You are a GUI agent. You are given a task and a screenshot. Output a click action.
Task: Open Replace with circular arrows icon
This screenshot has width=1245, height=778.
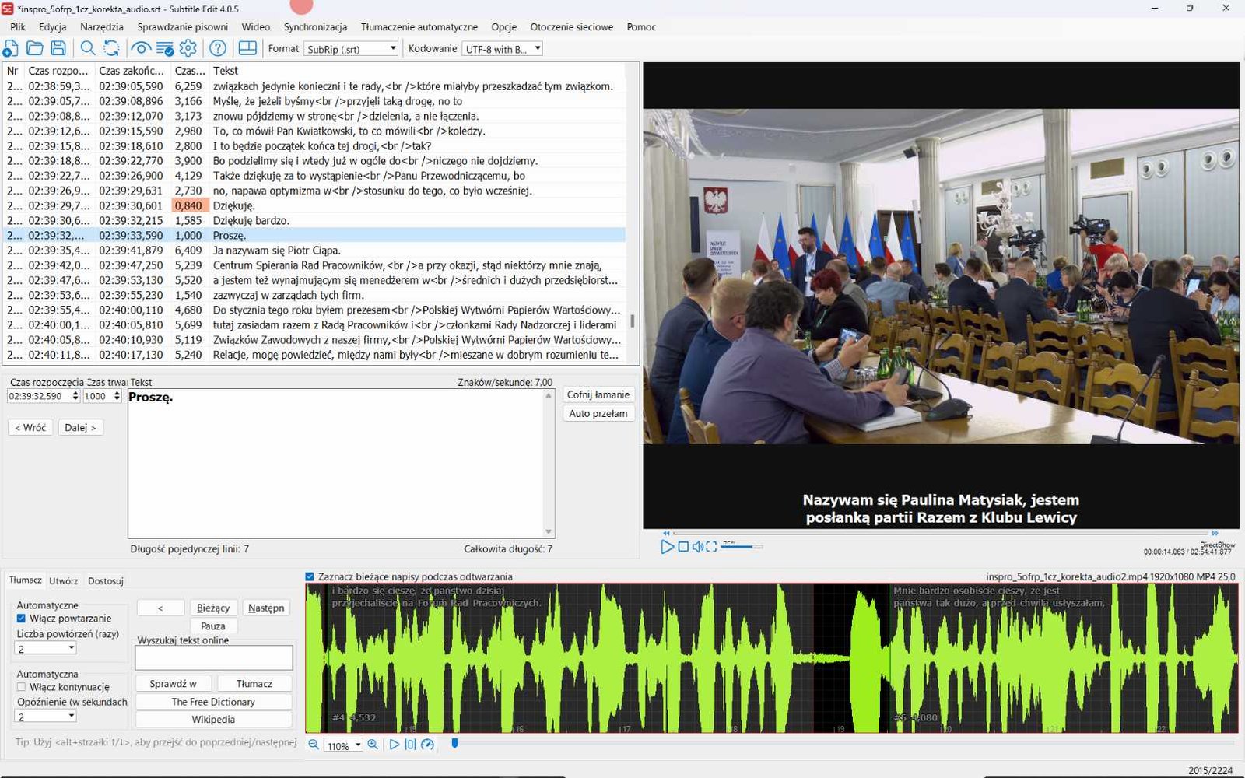tap(112, 48)
